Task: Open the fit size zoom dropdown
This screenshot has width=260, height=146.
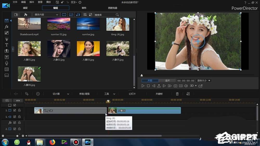Action: pyautogui.click(x=204, y=81)
